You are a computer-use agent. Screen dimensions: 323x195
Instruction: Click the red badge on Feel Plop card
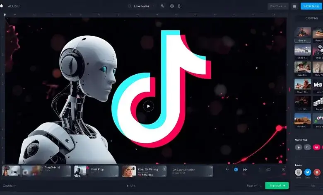[87, 168]
